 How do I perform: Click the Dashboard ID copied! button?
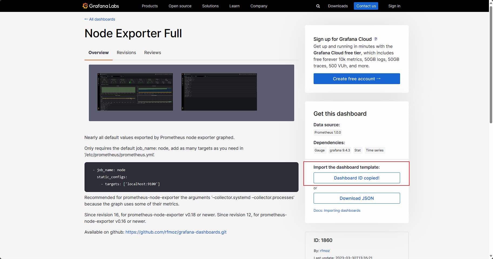357,178
